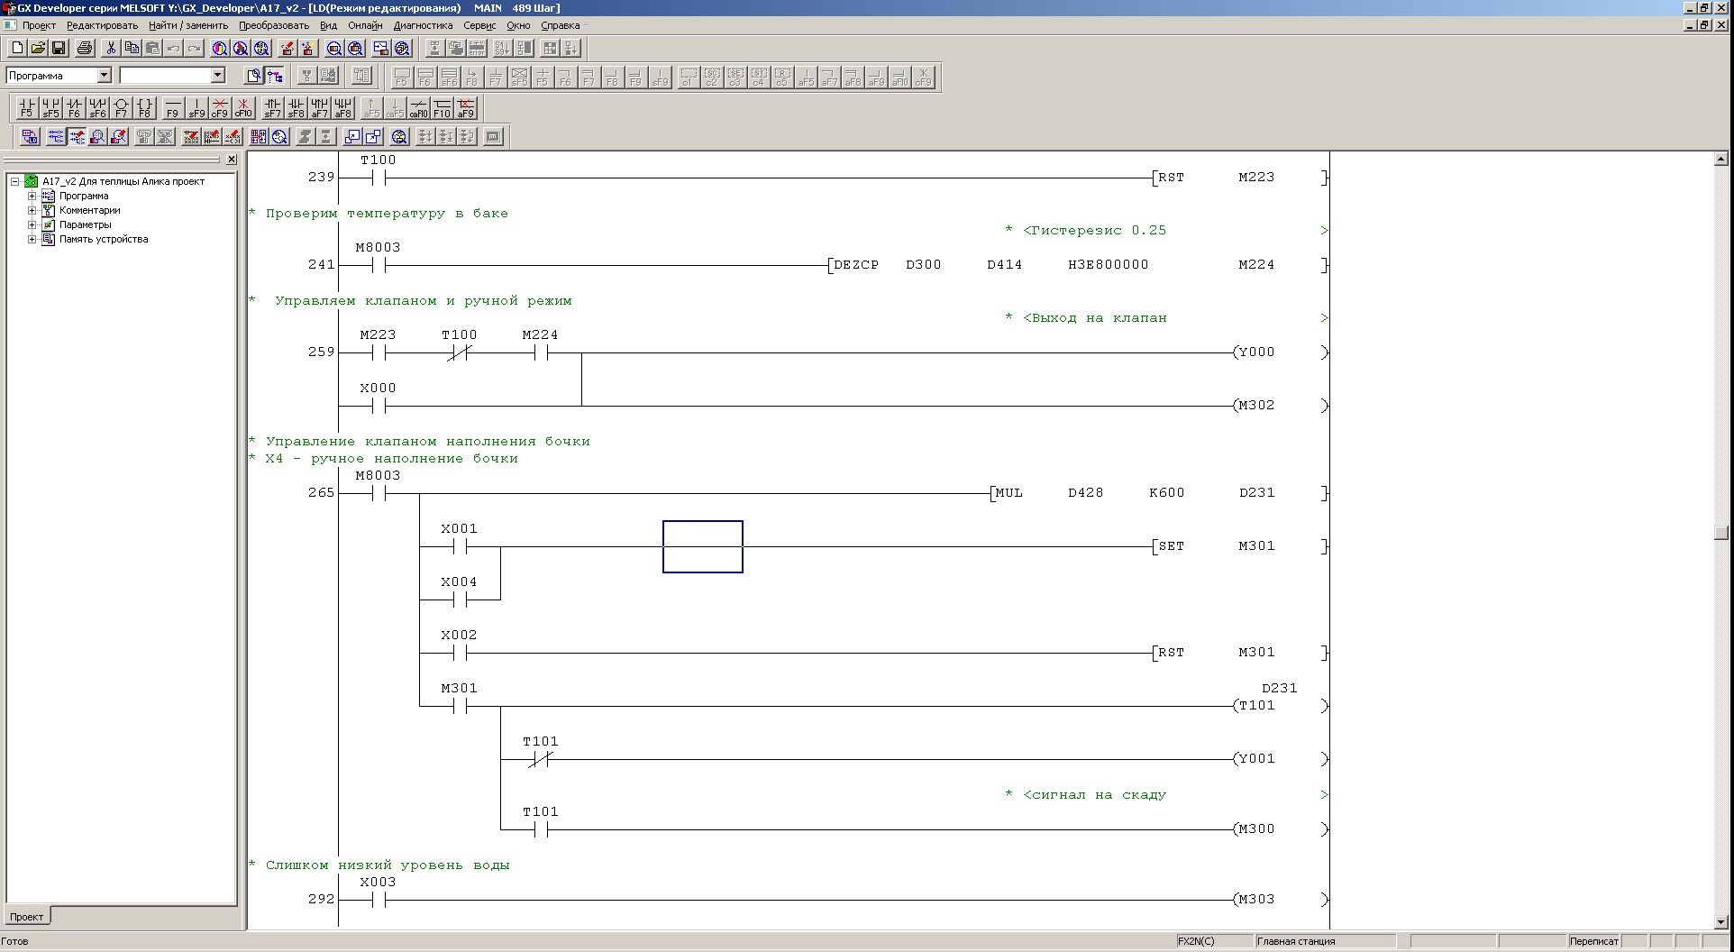This screenshot has width=1734, height=952.
Task: Click the vertical scrollbar thumb
Action: click(x=1721, y=533)
